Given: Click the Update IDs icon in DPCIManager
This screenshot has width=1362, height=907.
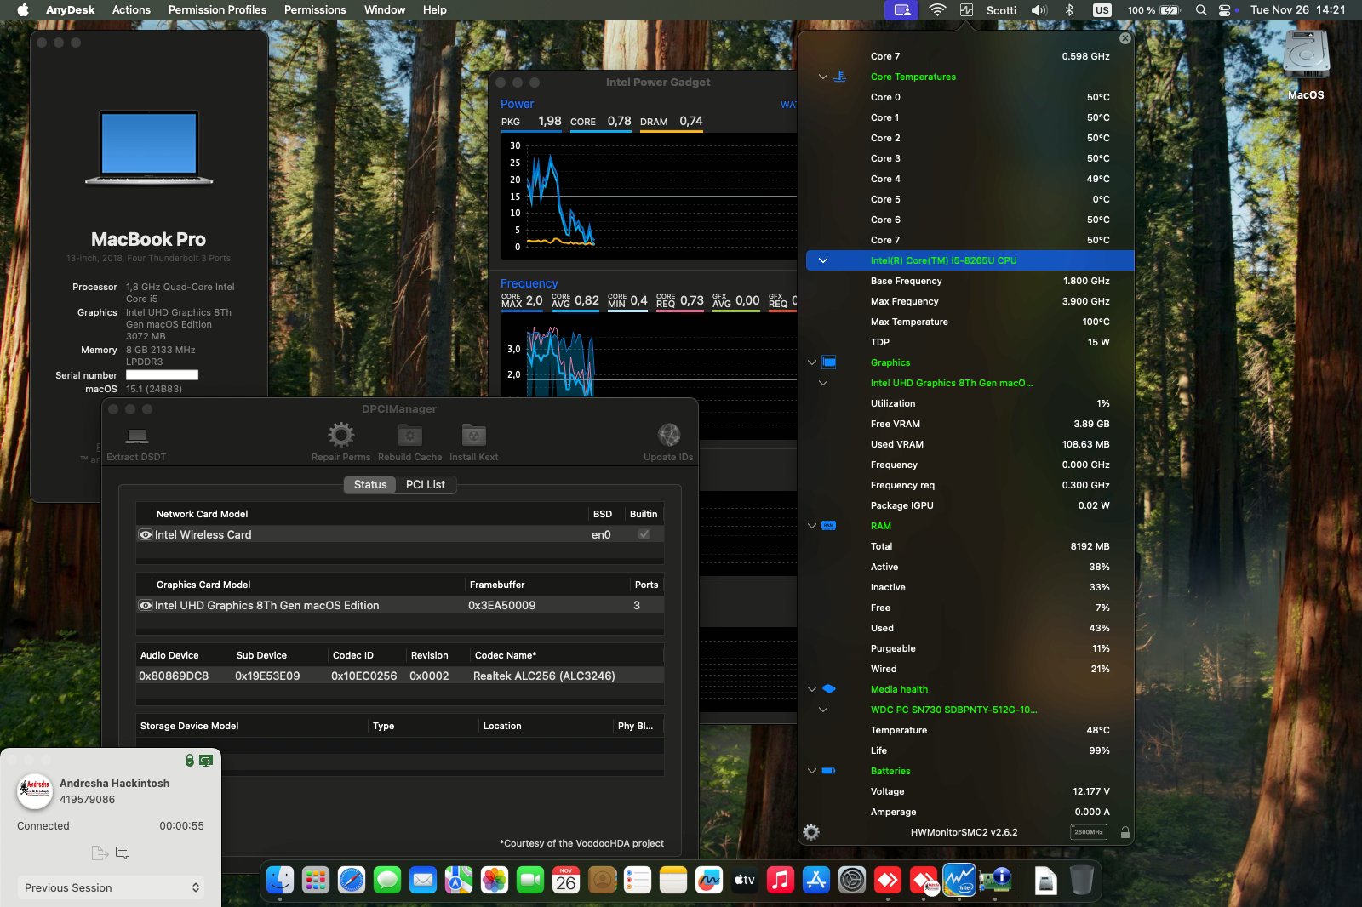Looking at the screenshot, I should click(x=669, y=436).
